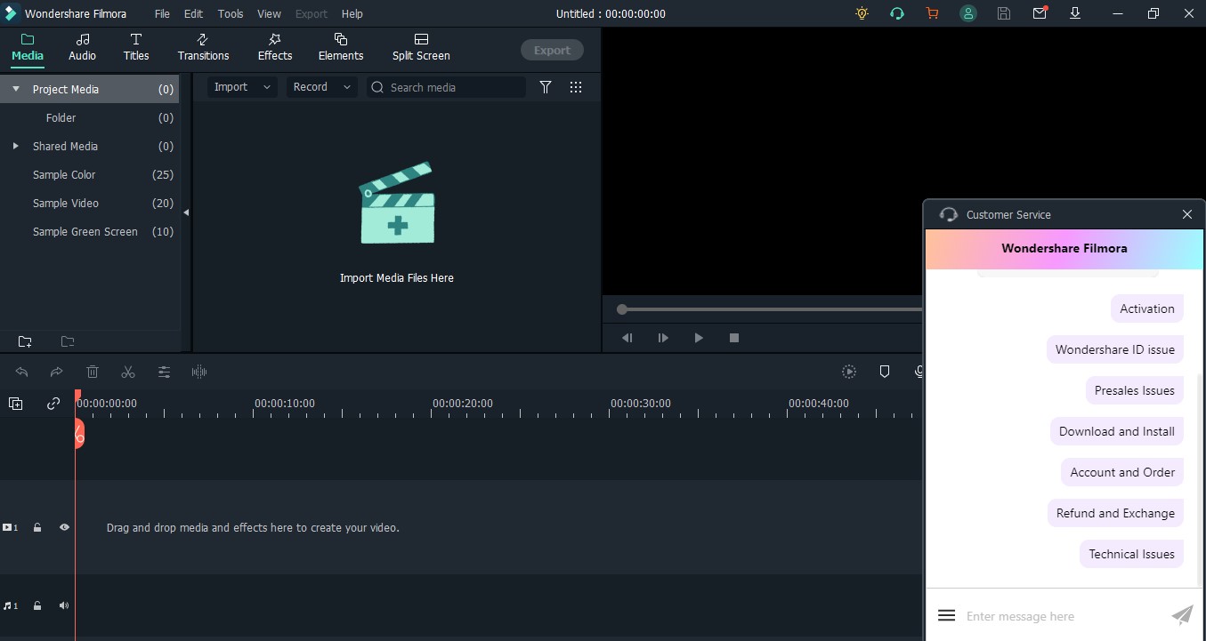Screen dimensions: 1206x641
Task: Toggle the auto ripple link icon
Action: (53, 404)
